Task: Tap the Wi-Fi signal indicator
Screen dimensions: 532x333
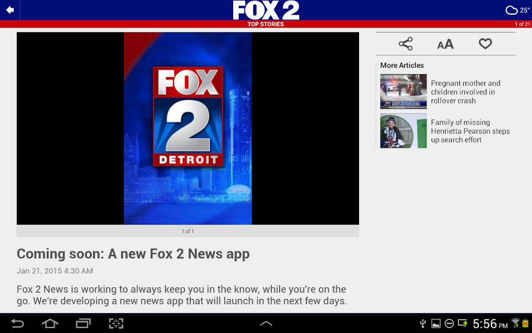Action: pyautogui.click(x=515, y=322)
